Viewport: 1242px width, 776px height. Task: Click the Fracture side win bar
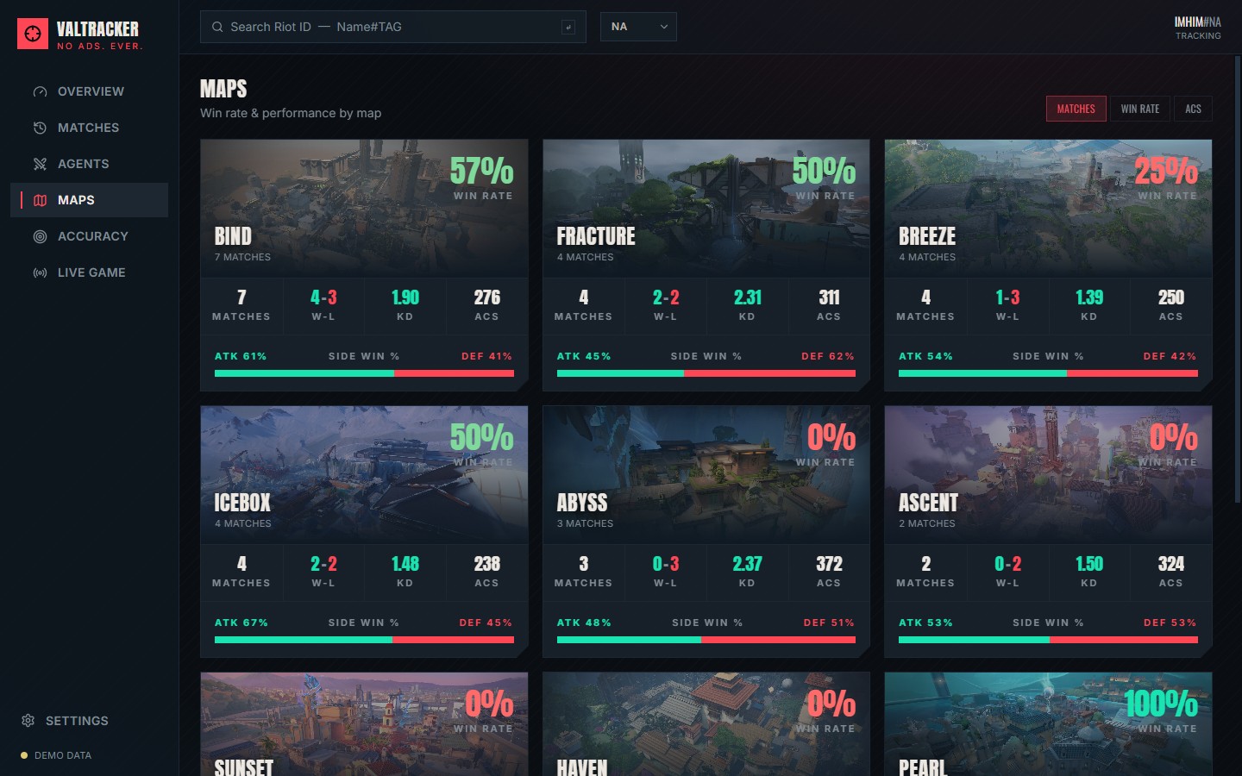coord(706,373)
